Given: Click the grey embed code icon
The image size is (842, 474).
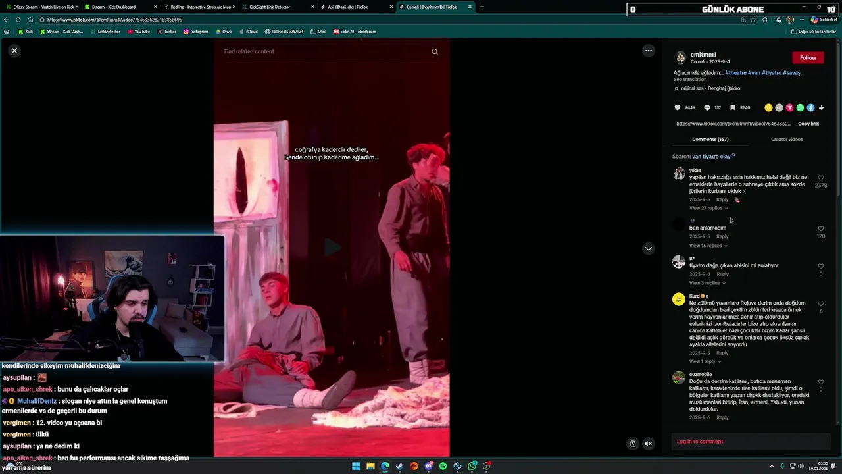Looking at the screenshot, I should (x=779, y=107).
